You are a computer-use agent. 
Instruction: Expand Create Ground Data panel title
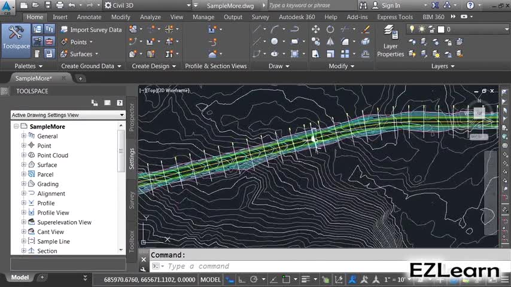coord(91,66)
